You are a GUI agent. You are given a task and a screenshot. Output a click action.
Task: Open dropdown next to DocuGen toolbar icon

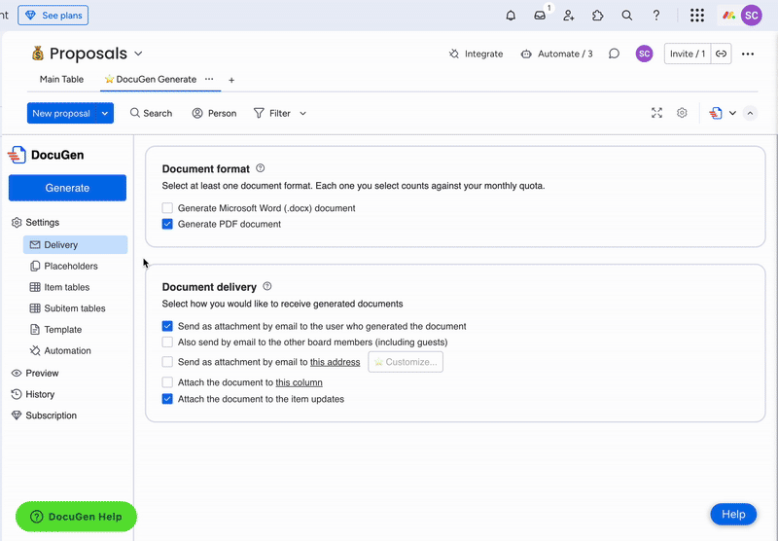point(732,113)
